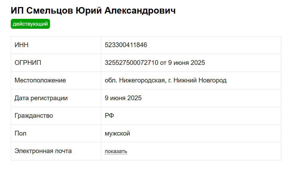Select the citizenship value "РФ"
This screenshot has width=287, height=169.
point(109,116)
